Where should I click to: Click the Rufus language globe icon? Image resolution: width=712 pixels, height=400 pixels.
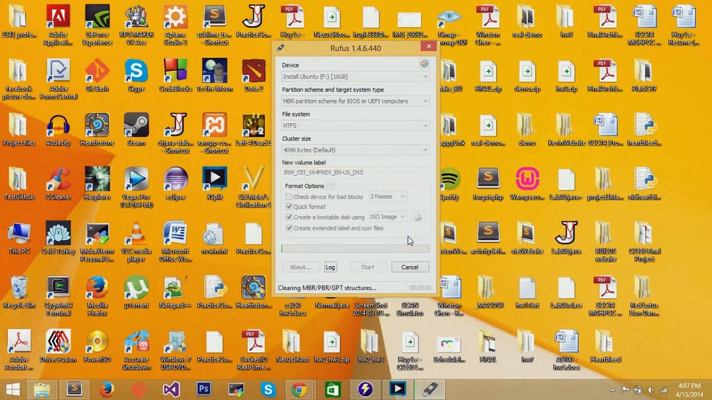point(424,64)
